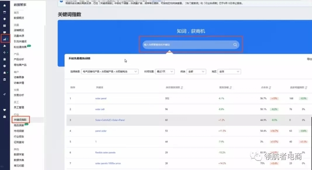
Task: Click search growth value +11.5%
Action: pos(222,131)
